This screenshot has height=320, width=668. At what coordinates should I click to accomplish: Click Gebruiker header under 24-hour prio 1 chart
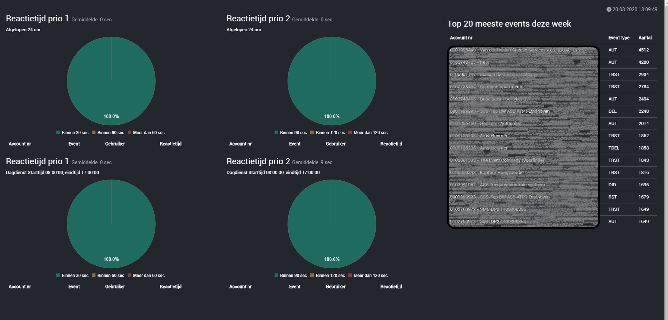tap(115, 144)
